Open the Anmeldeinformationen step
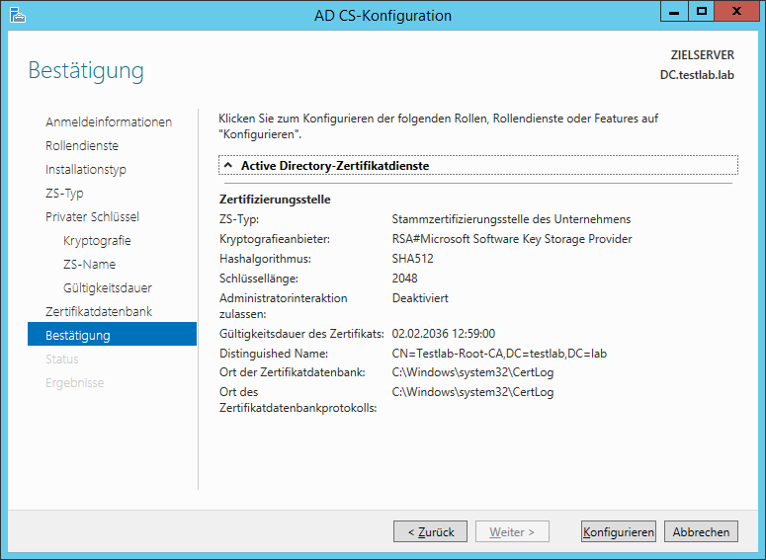Image resolution: width=766 pixels, height=560 pixels. pos(109,122)
